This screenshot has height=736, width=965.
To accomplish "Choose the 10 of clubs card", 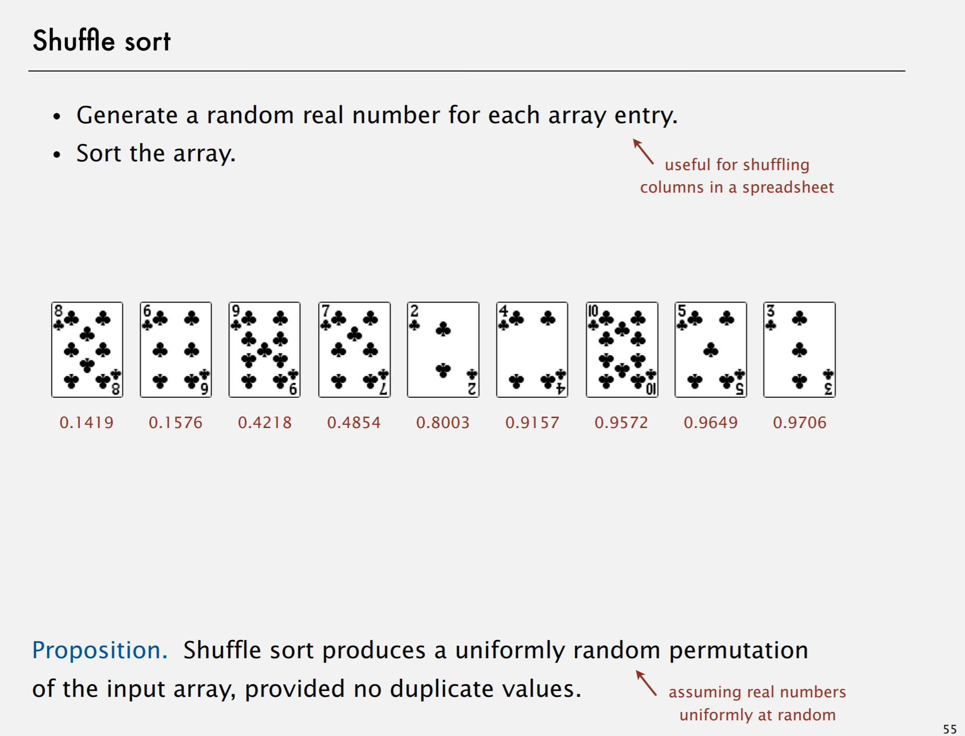I will (x=622, y=350).
